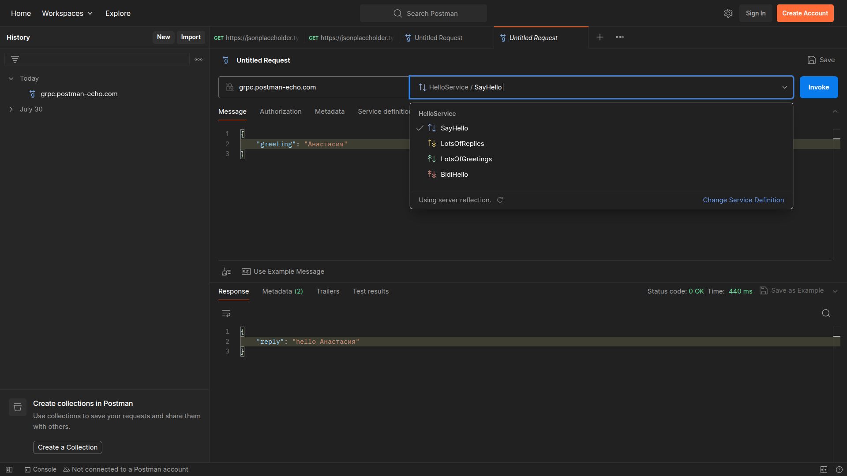This screenshot has width=847, height=476.
Task: Select the Response tab
Action: [233, 291]
